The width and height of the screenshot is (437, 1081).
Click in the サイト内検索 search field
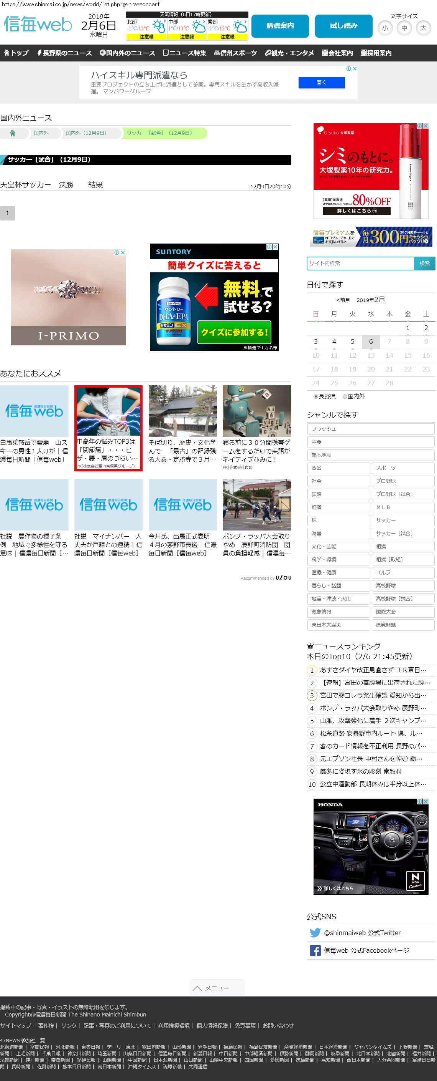[360, 263]
